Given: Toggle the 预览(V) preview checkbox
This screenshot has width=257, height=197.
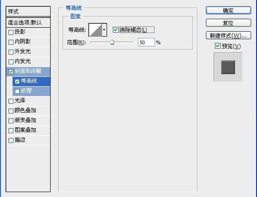Looking at the screenshot, I should [218, 46].
